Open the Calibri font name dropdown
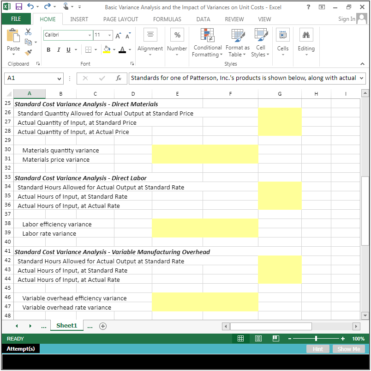The width and height of the screenshot is (371, 371). tap(90, 35)
